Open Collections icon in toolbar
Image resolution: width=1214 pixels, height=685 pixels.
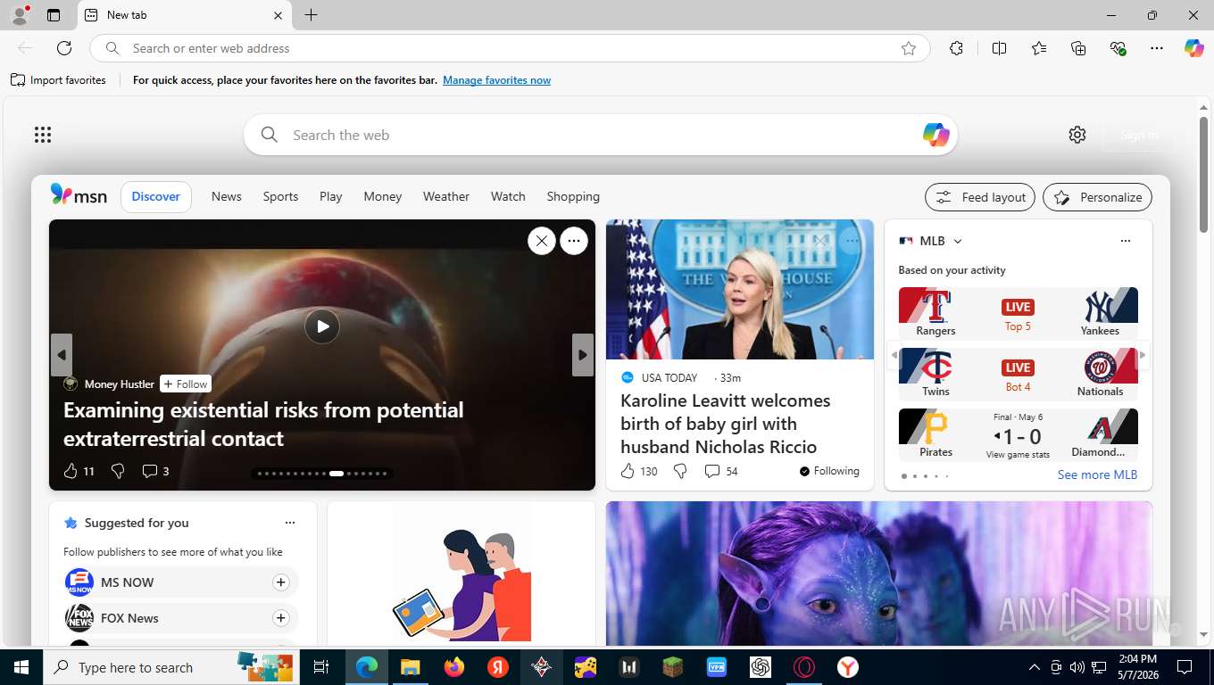(1078, 48)
